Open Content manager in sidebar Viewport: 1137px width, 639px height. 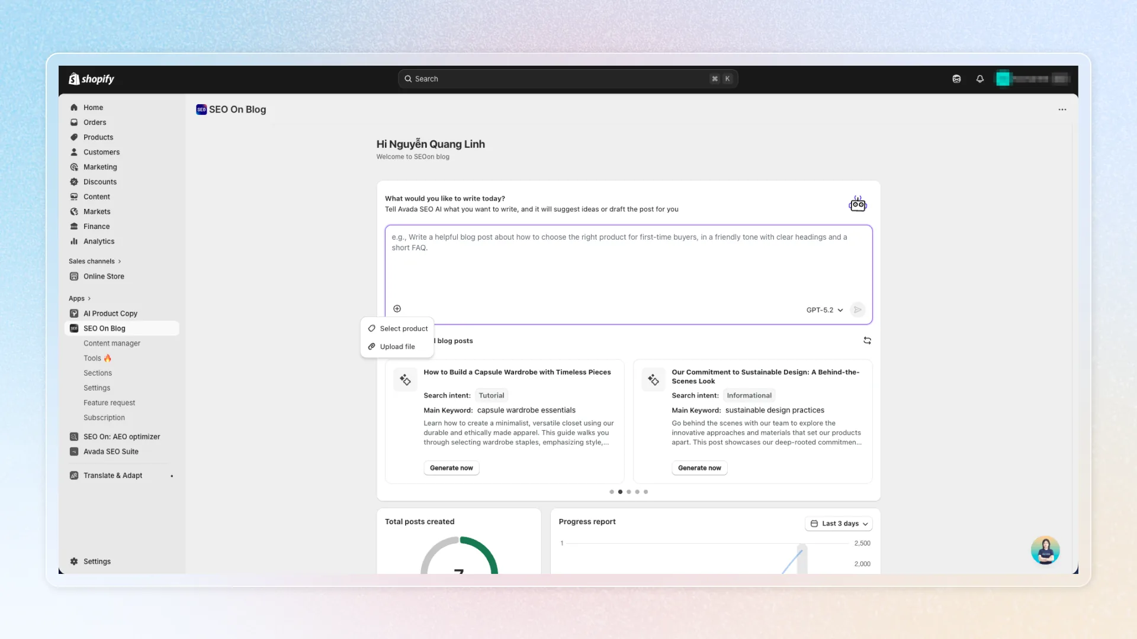tap(112, 343)
